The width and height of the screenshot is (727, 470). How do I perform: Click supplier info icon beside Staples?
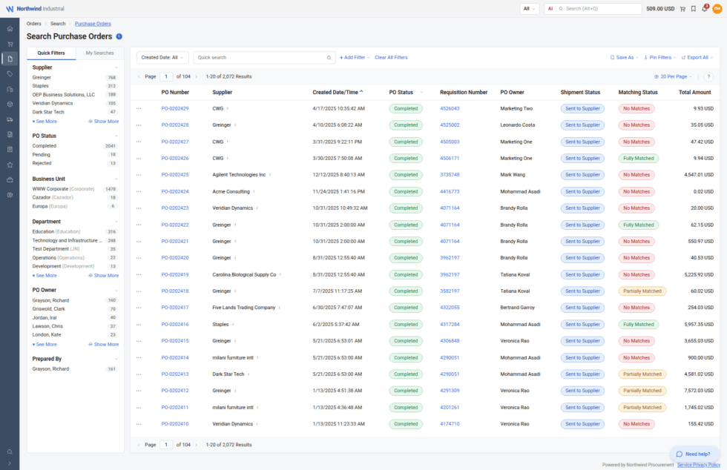[x=233, y=325]
